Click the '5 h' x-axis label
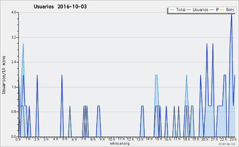This screenshot has width=239, height=147. click(65, 139)
